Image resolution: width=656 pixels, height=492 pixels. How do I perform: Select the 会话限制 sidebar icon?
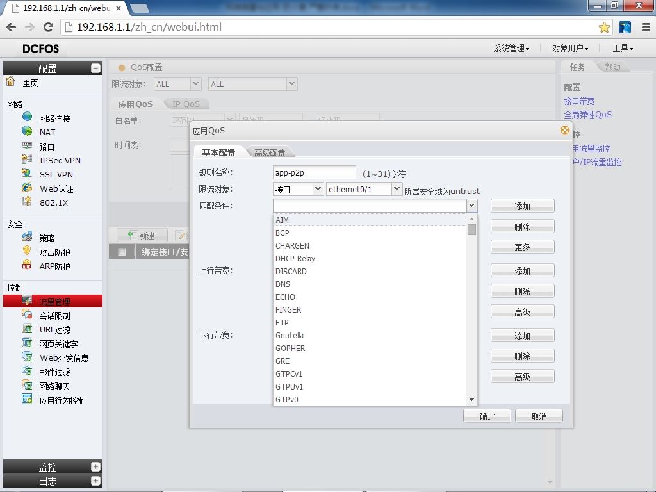tap(27, 315)
